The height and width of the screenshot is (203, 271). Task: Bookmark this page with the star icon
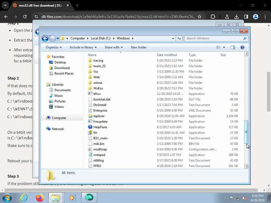click(x=200, y=17)
